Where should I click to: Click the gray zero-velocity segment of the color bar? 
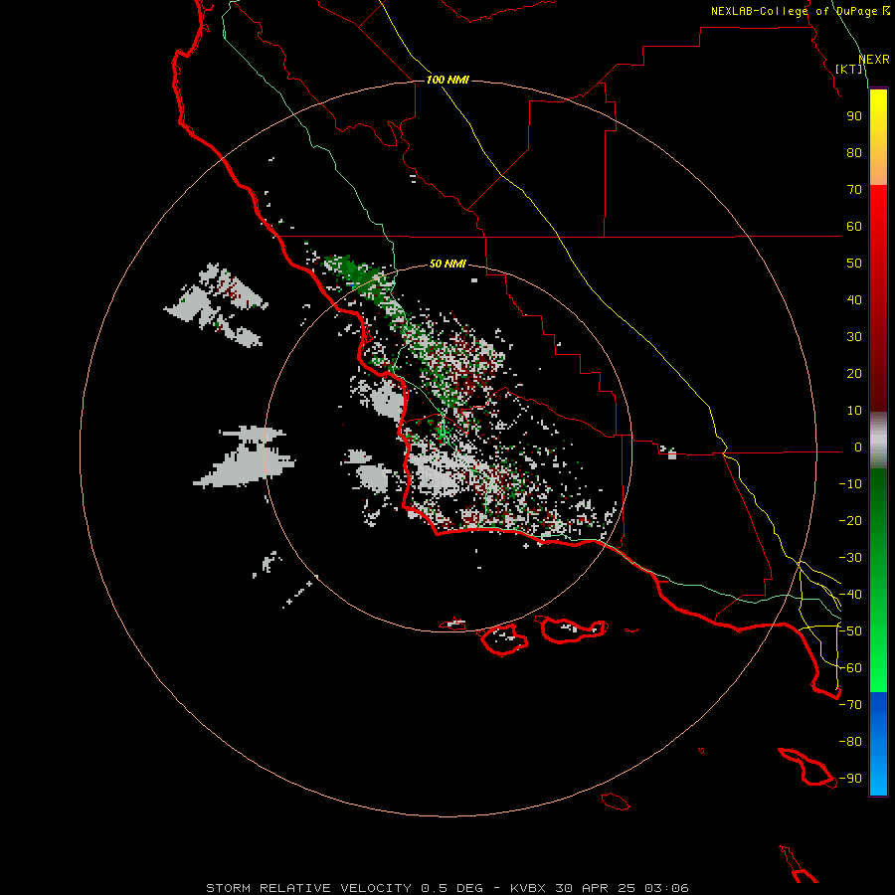click(878, 441)
